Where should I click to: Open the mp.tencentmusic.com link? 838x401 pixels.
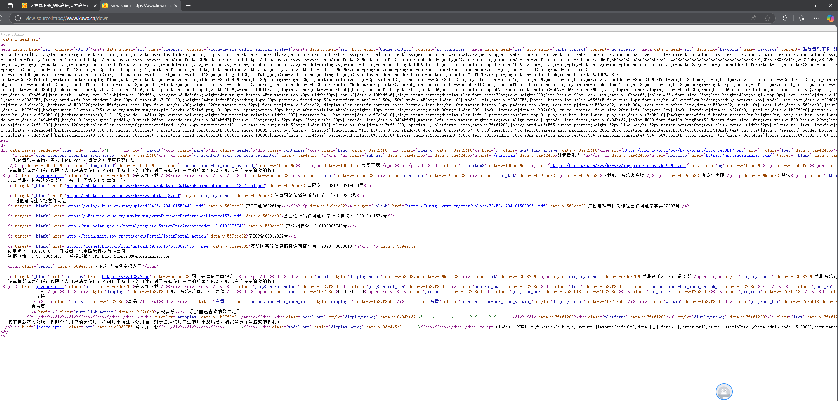[738, 155]
